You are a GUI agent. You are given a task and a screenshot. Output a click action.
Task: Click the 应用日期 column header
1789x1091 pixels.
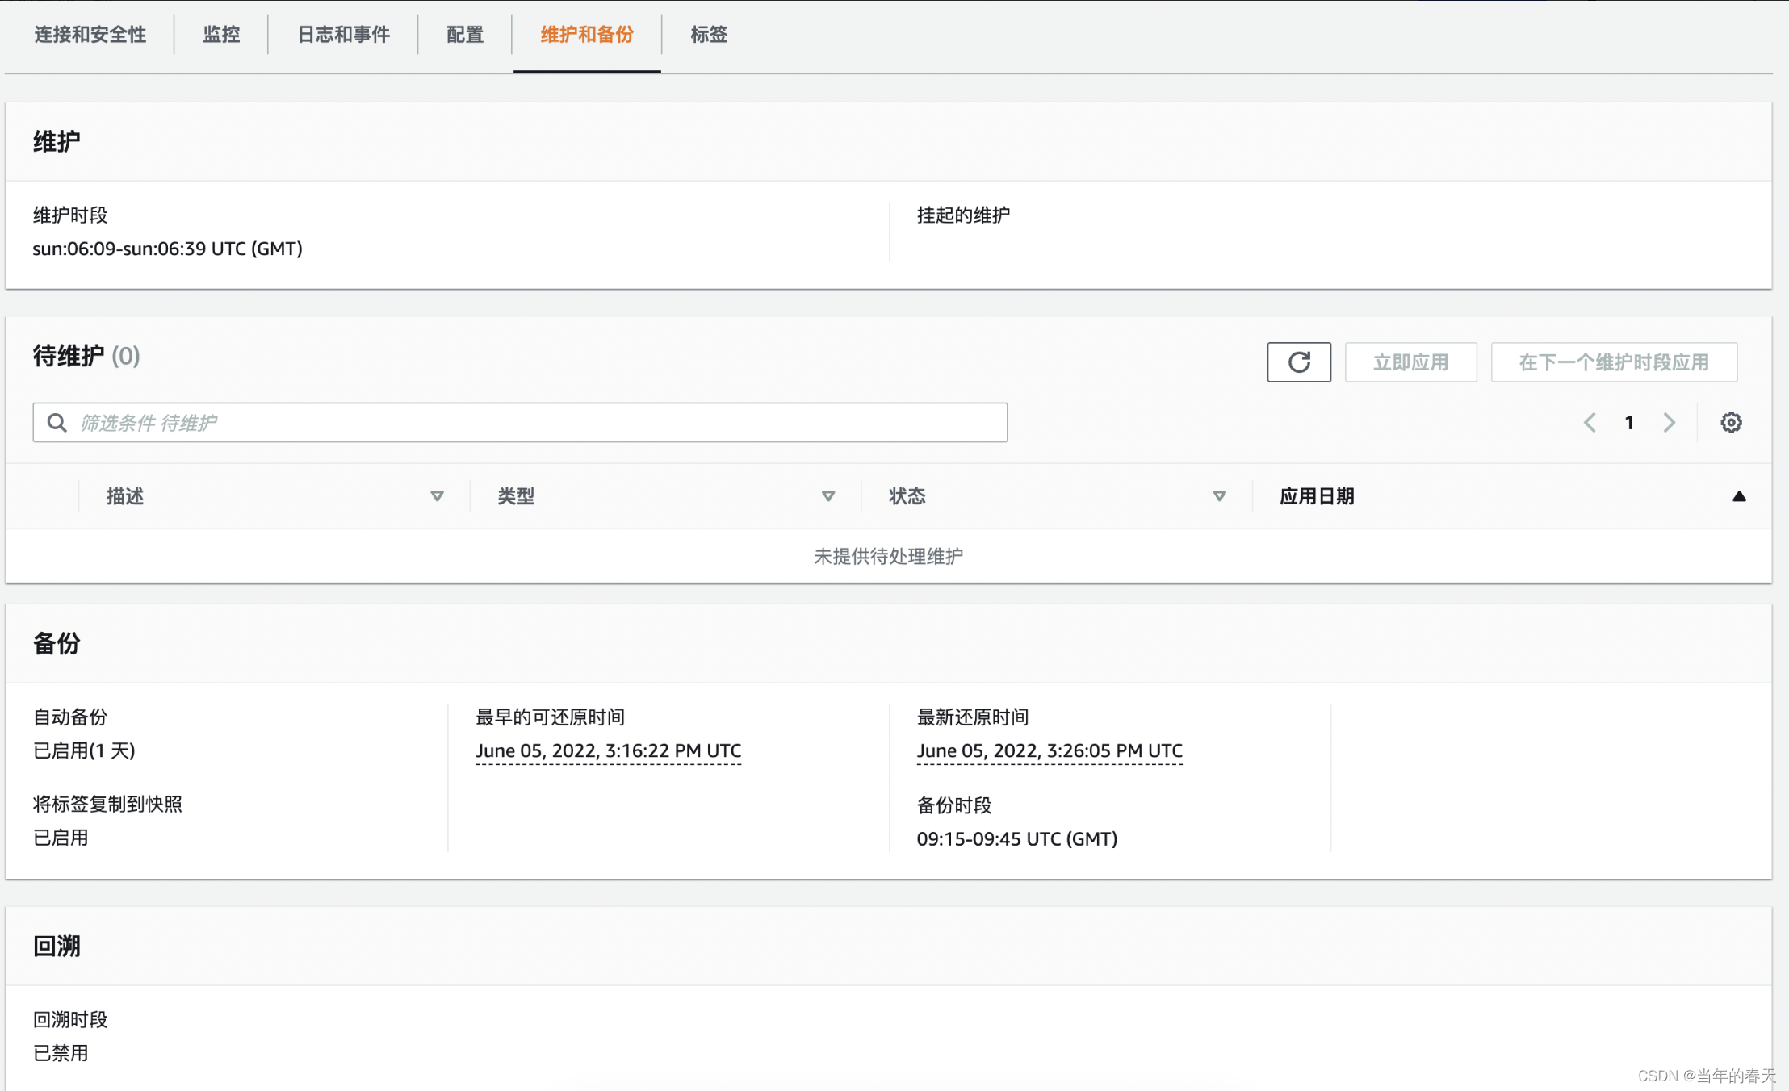pos(1317,496)
